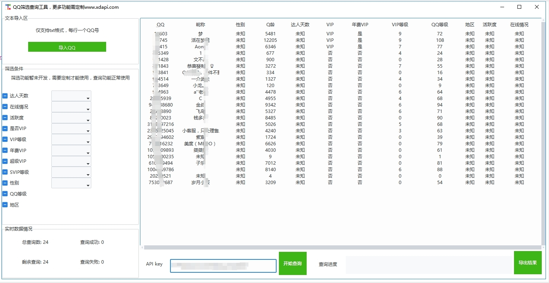Click the 仅支持txt格式 hint text

(x=67, y=30)
